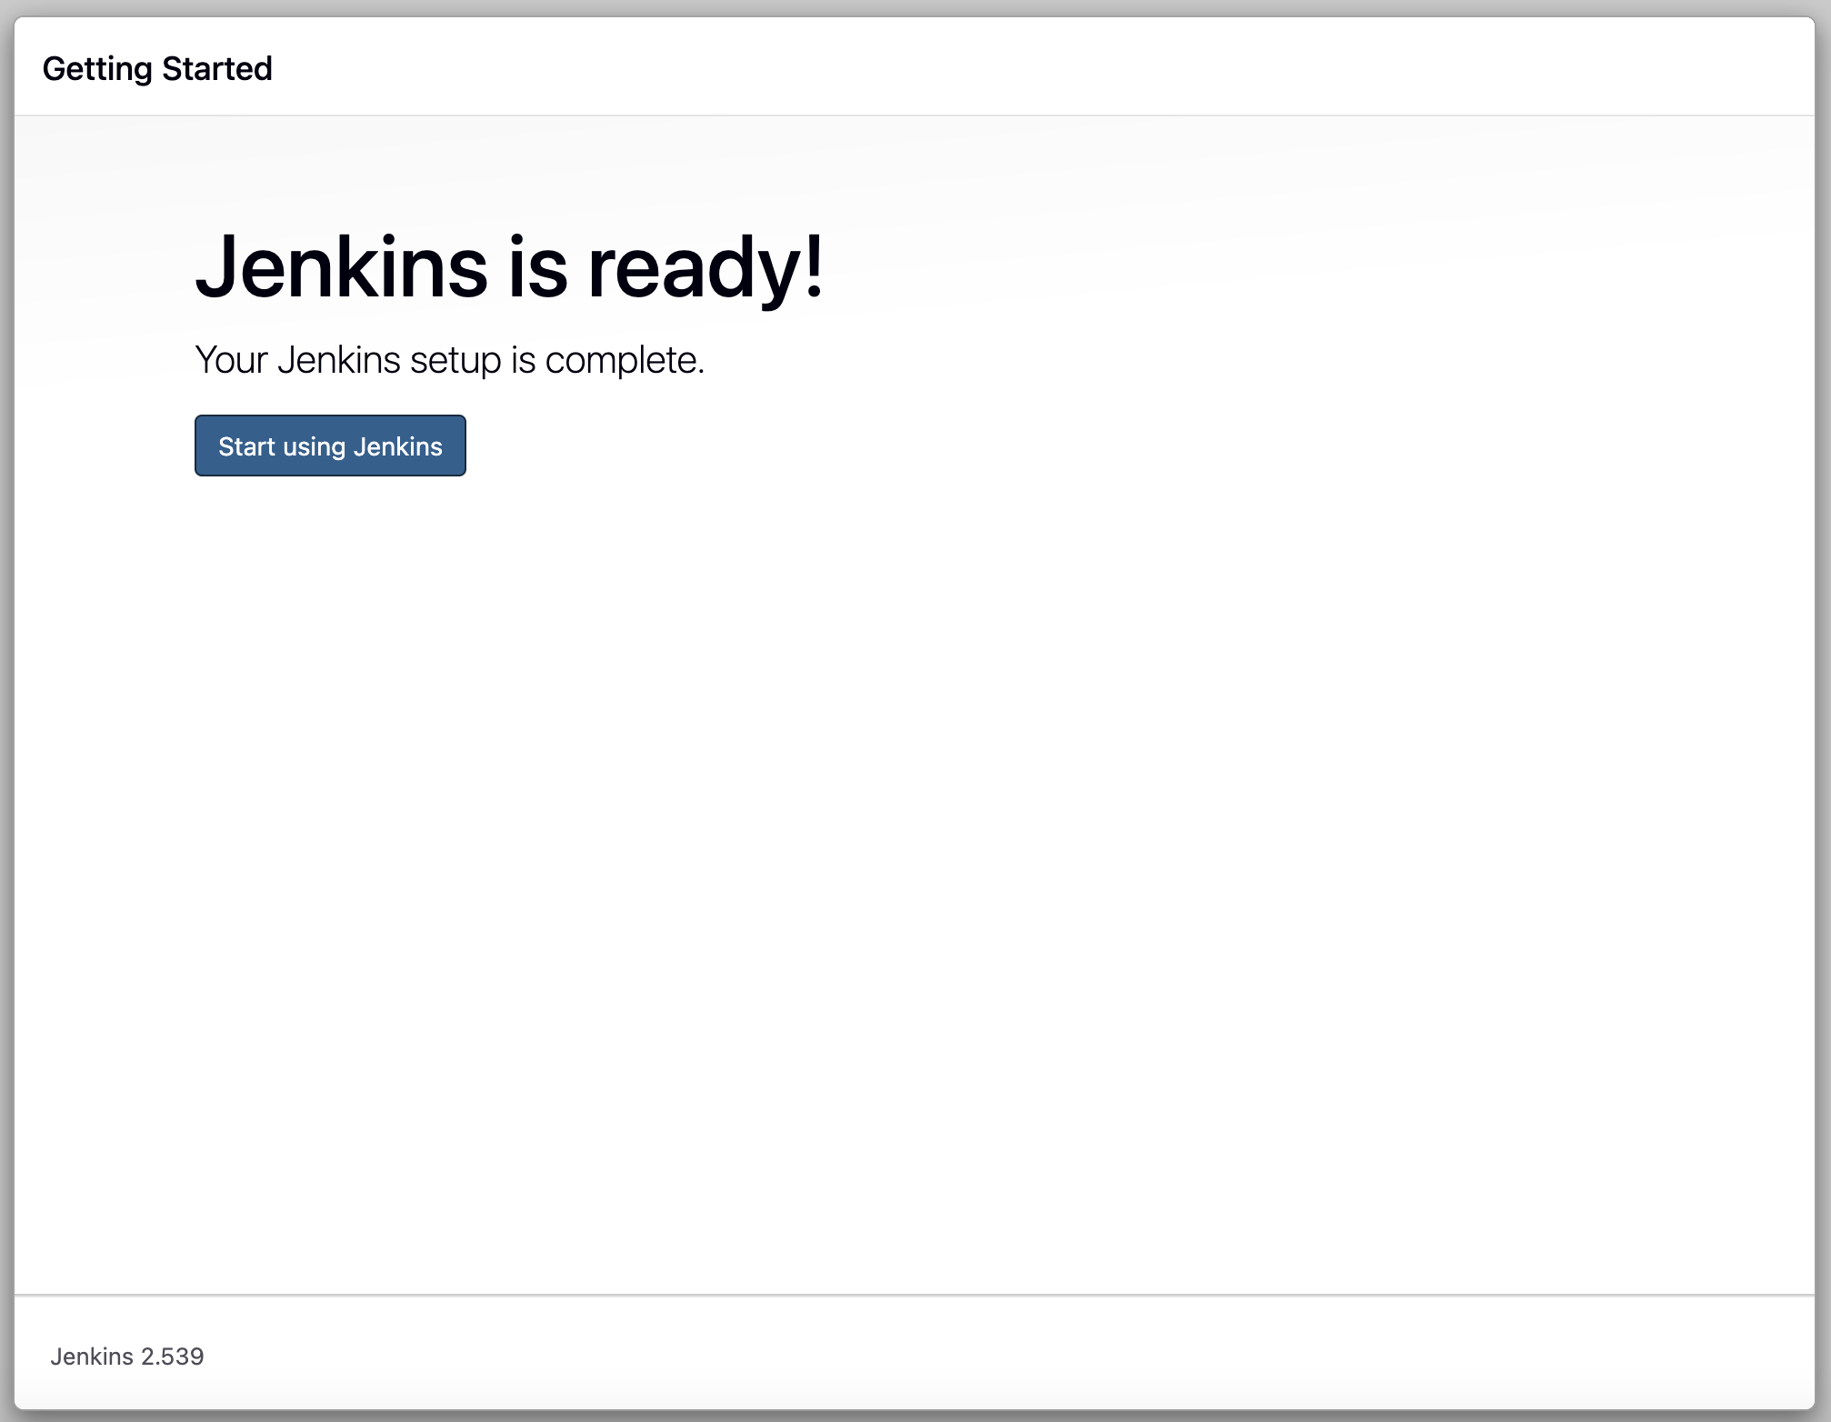Click the Jenkins 2.539 version label
This screenshot has width=1831, height=1422.
tap(127, 1356)
